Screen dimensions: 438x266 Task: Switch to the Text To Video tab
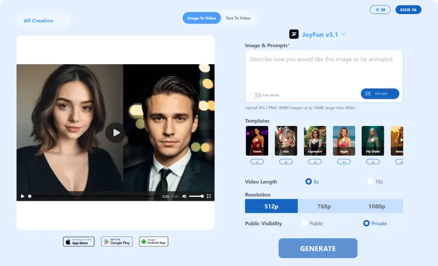[x=238, y=18]
